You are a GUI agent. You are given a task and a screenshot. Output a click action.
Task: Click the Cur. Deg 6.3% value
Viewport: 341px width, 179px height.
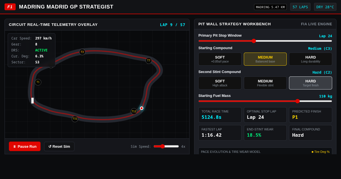(x=39, y=56)
